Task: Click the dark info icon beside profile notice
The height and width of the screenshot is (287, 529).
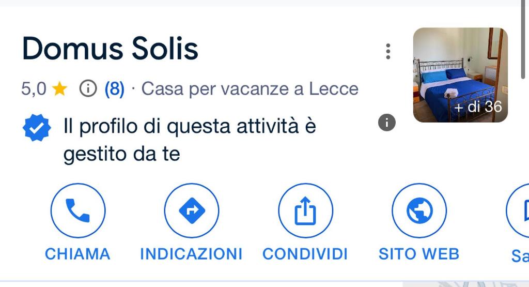Action: (x=386, y=123)
